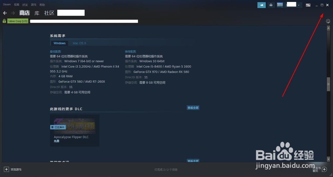Viewport: 333px width, 177px height.
Task: Close the Steam window
Action: pyautogui.click(x=327, y=5)
